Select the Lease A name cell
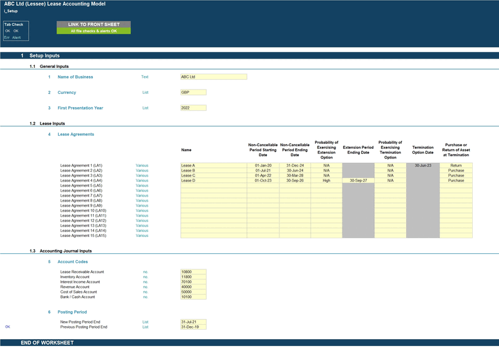Image resolution: width=499 pixels, height=354 pixels. tap(213, 165)
